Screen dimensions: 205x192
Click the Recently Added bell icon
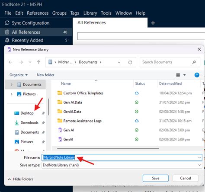click(x=7, y=40)
